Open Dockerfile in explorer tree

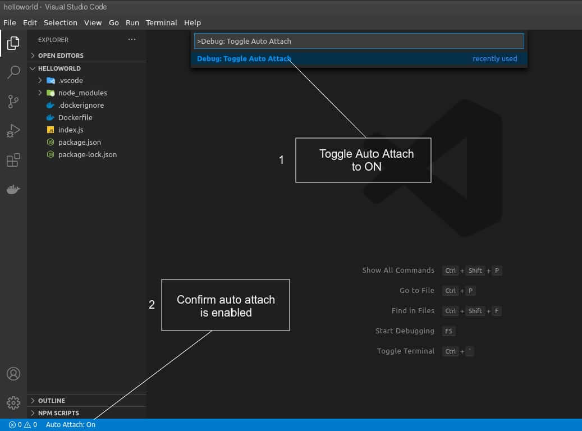(75, 117)
